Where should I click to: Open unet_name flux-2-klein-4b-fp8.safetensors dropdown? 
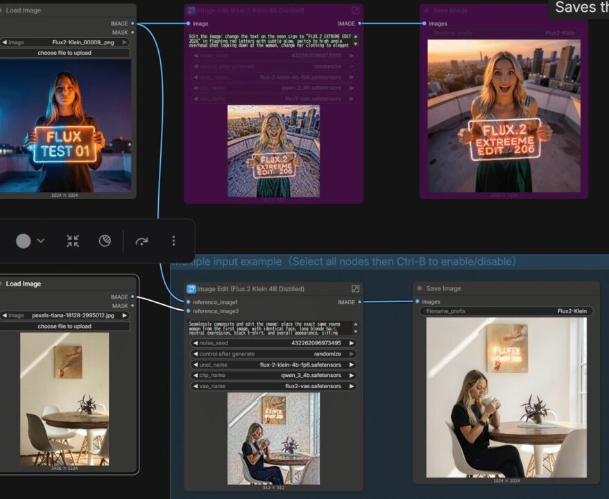click(x=273, y=365)
